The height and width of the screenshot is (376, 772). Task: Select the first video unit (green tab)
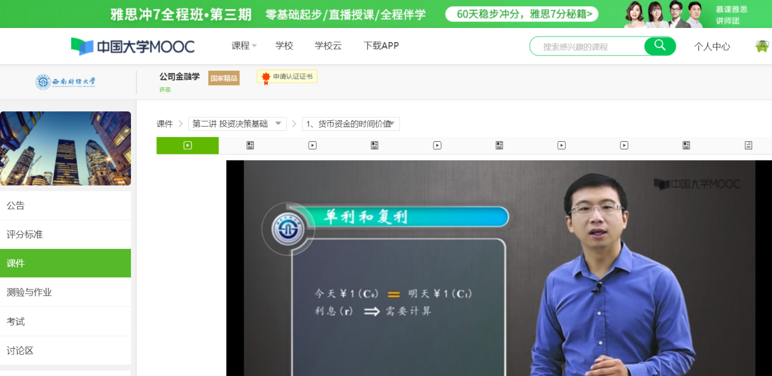pos(188,145)
